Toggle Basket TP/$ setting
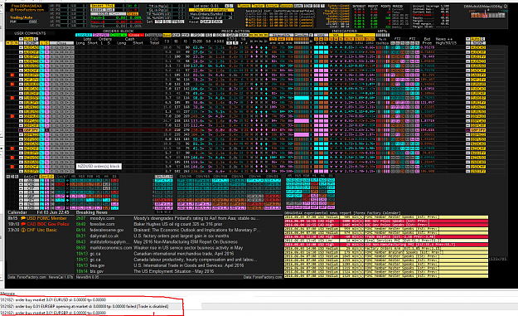The height and width of the screenshot is (316, 518). coord(103,6)
